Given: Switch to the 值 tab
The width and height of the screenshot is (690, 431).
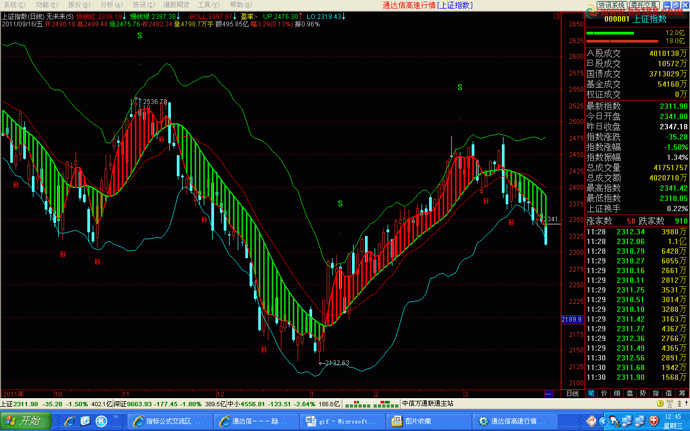Looking at the screenshot, I should (x=668, y=393).
